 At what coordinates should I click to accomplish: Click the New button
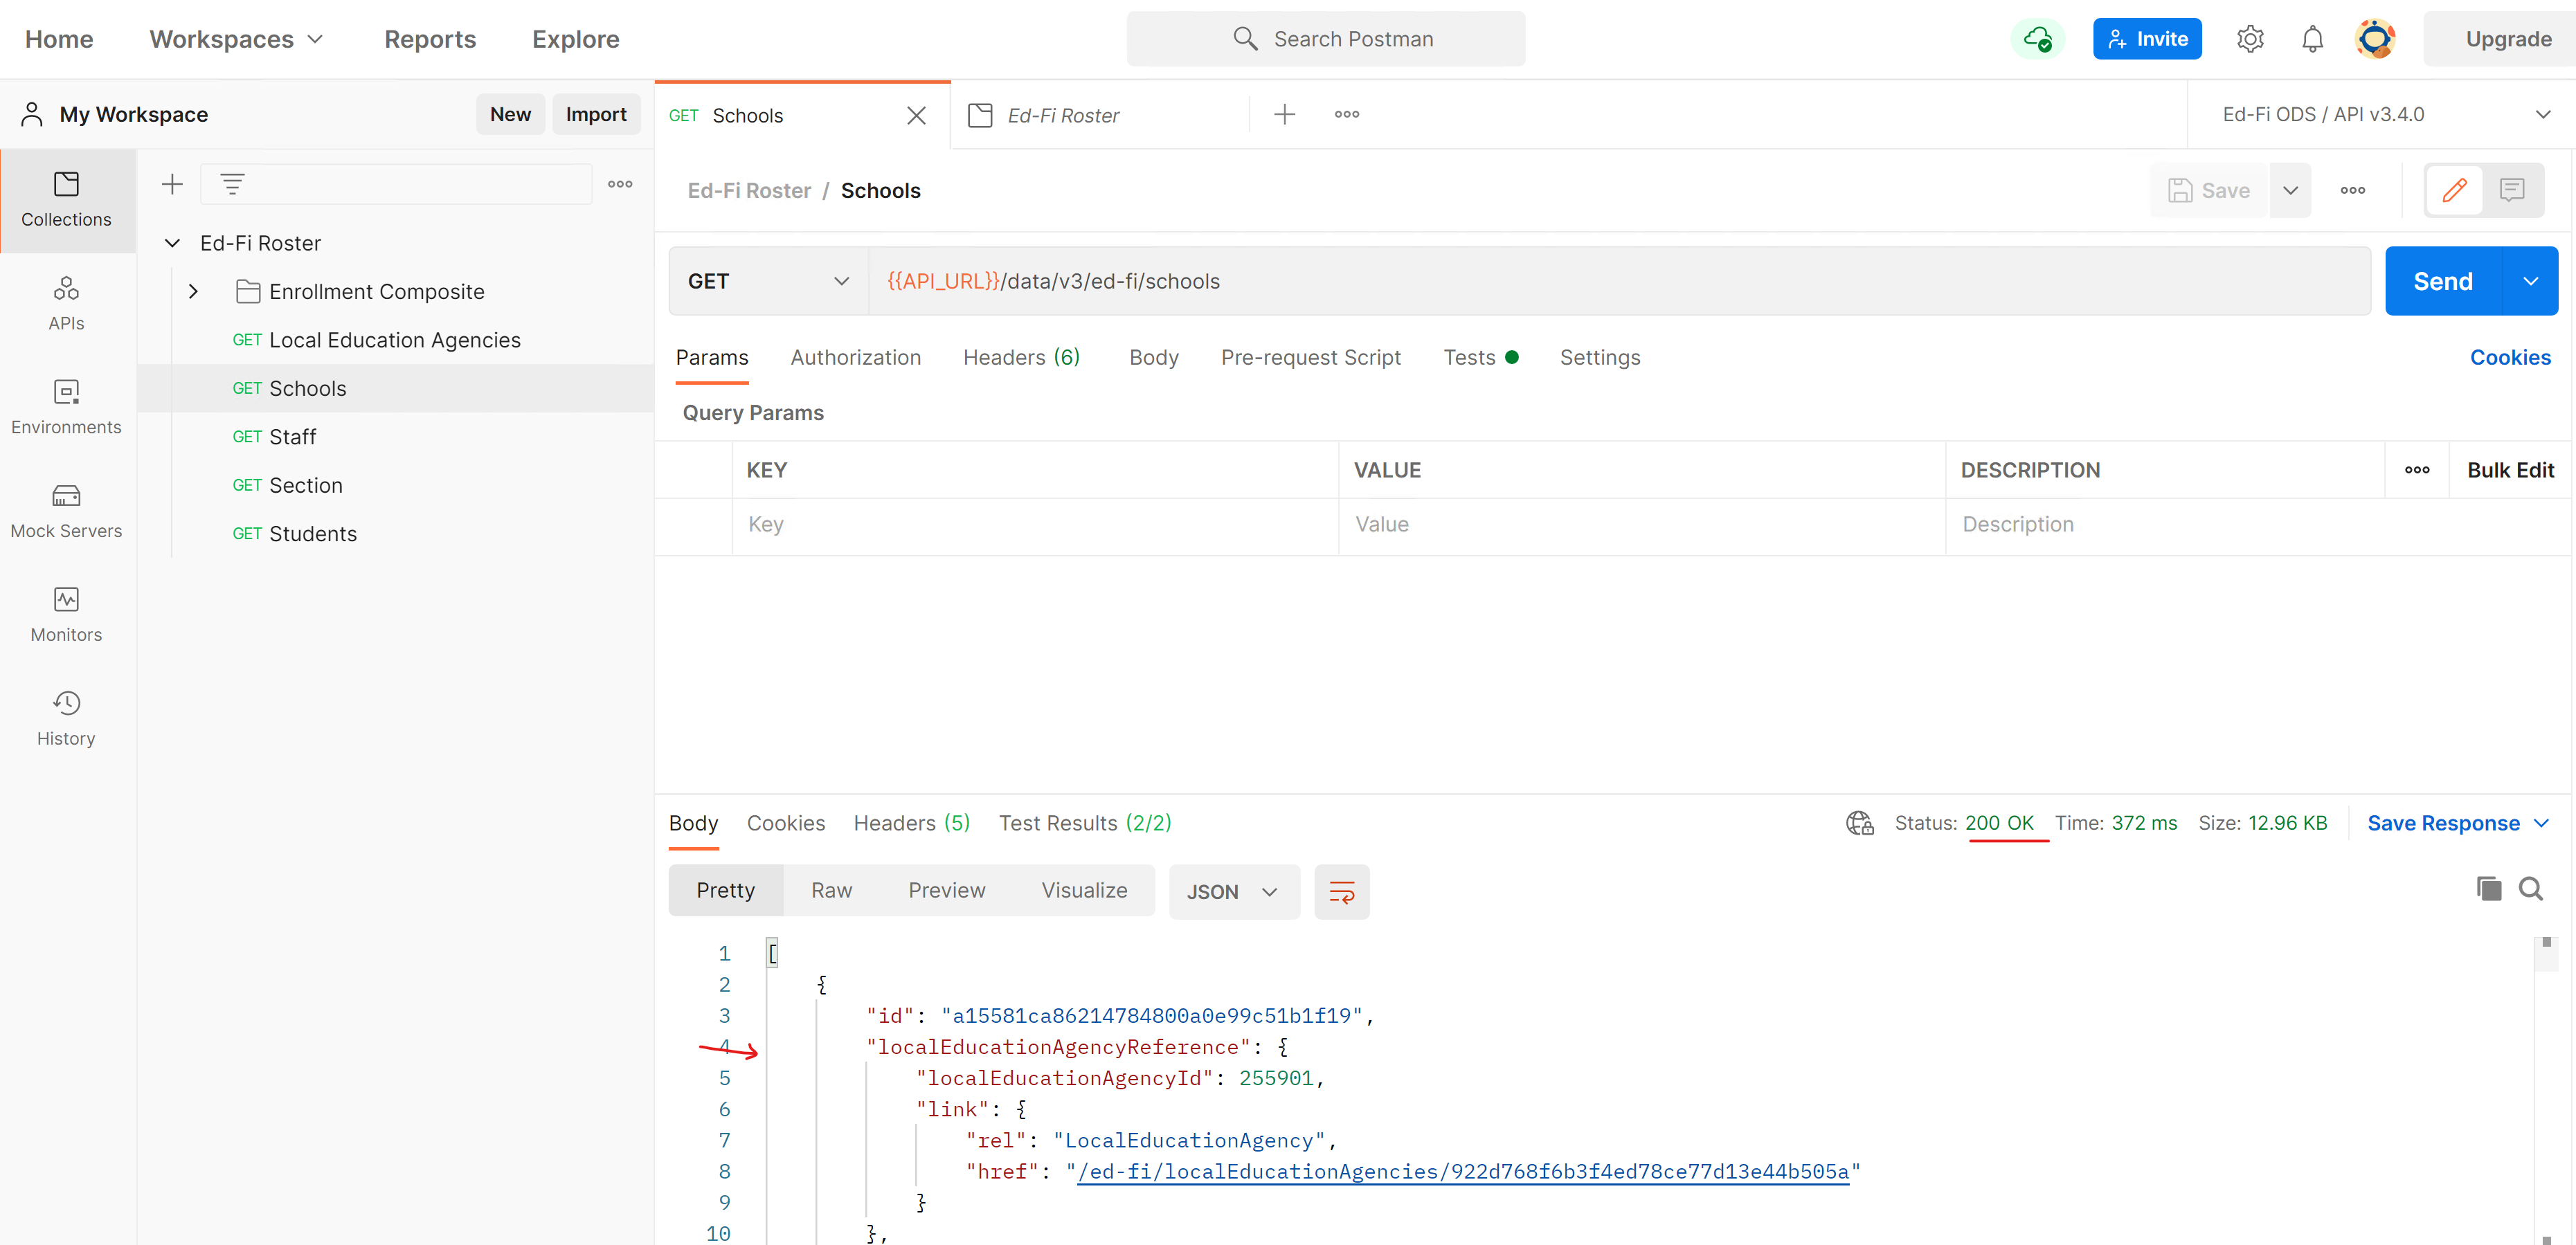click(510, 114)
